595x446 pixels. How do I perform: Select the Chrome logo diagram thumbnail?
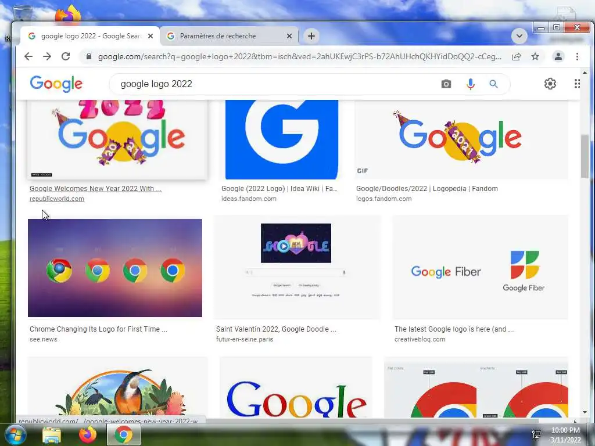coord(476,387)
